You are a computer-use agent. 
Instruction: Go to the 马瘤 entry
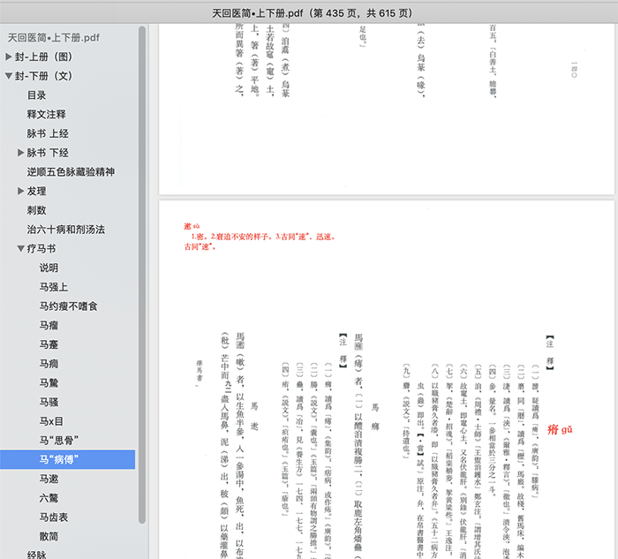(x=49, y=326)
